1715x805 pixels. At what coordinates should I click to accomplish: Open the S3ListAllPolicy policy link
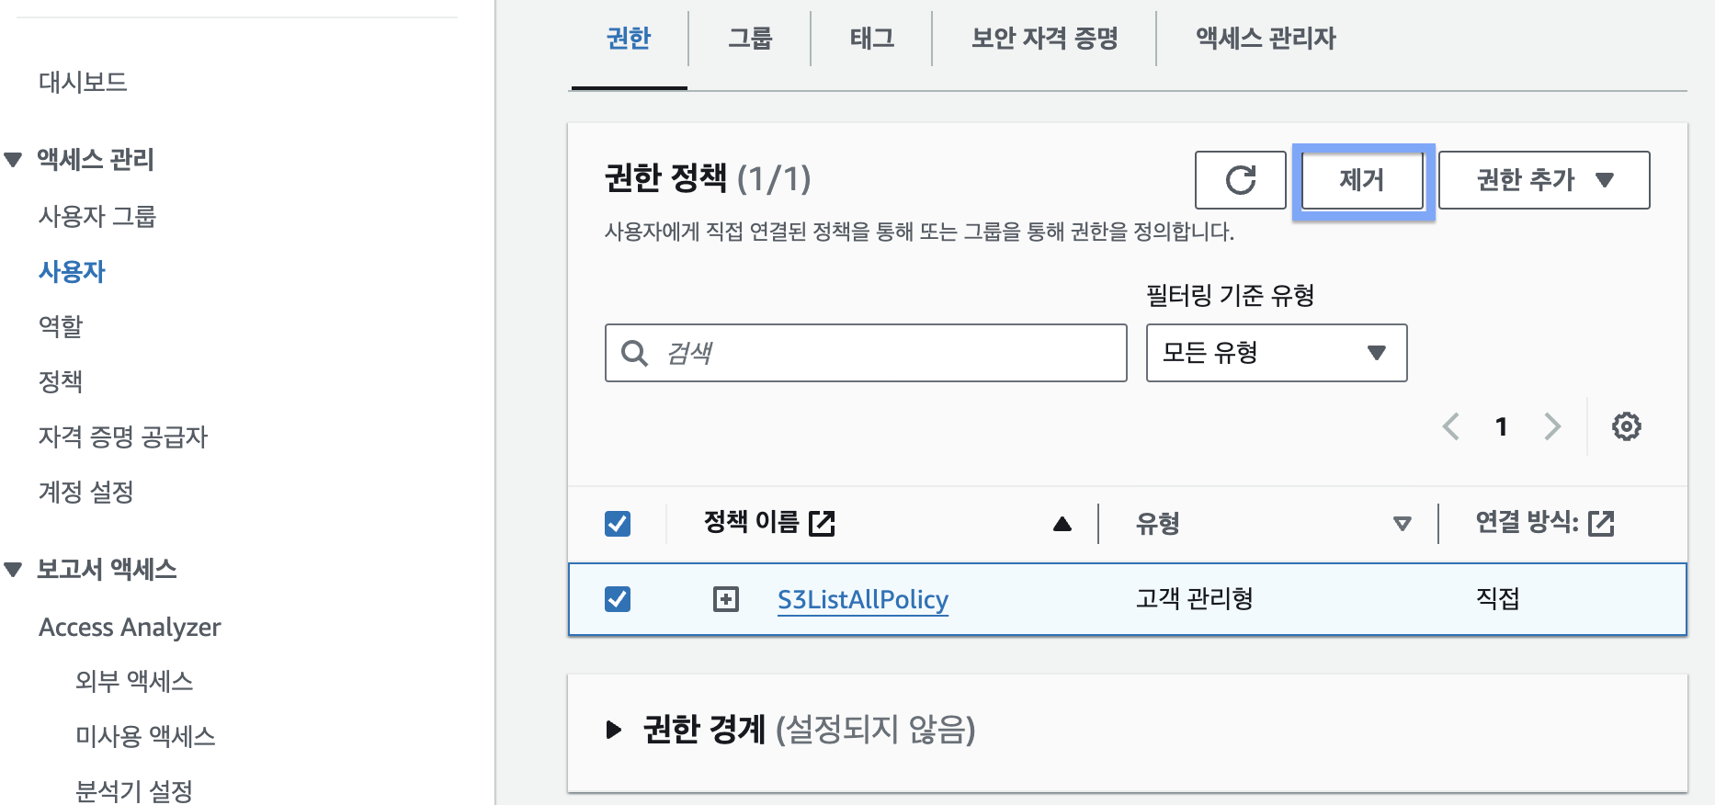(x=862, y=599)
